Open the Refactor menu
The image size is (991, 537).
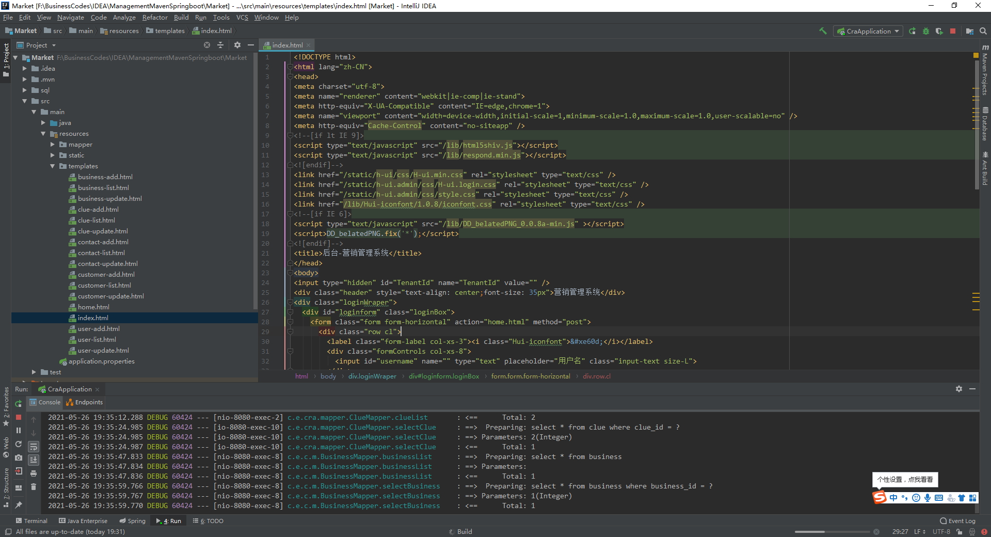click(155, 17)
